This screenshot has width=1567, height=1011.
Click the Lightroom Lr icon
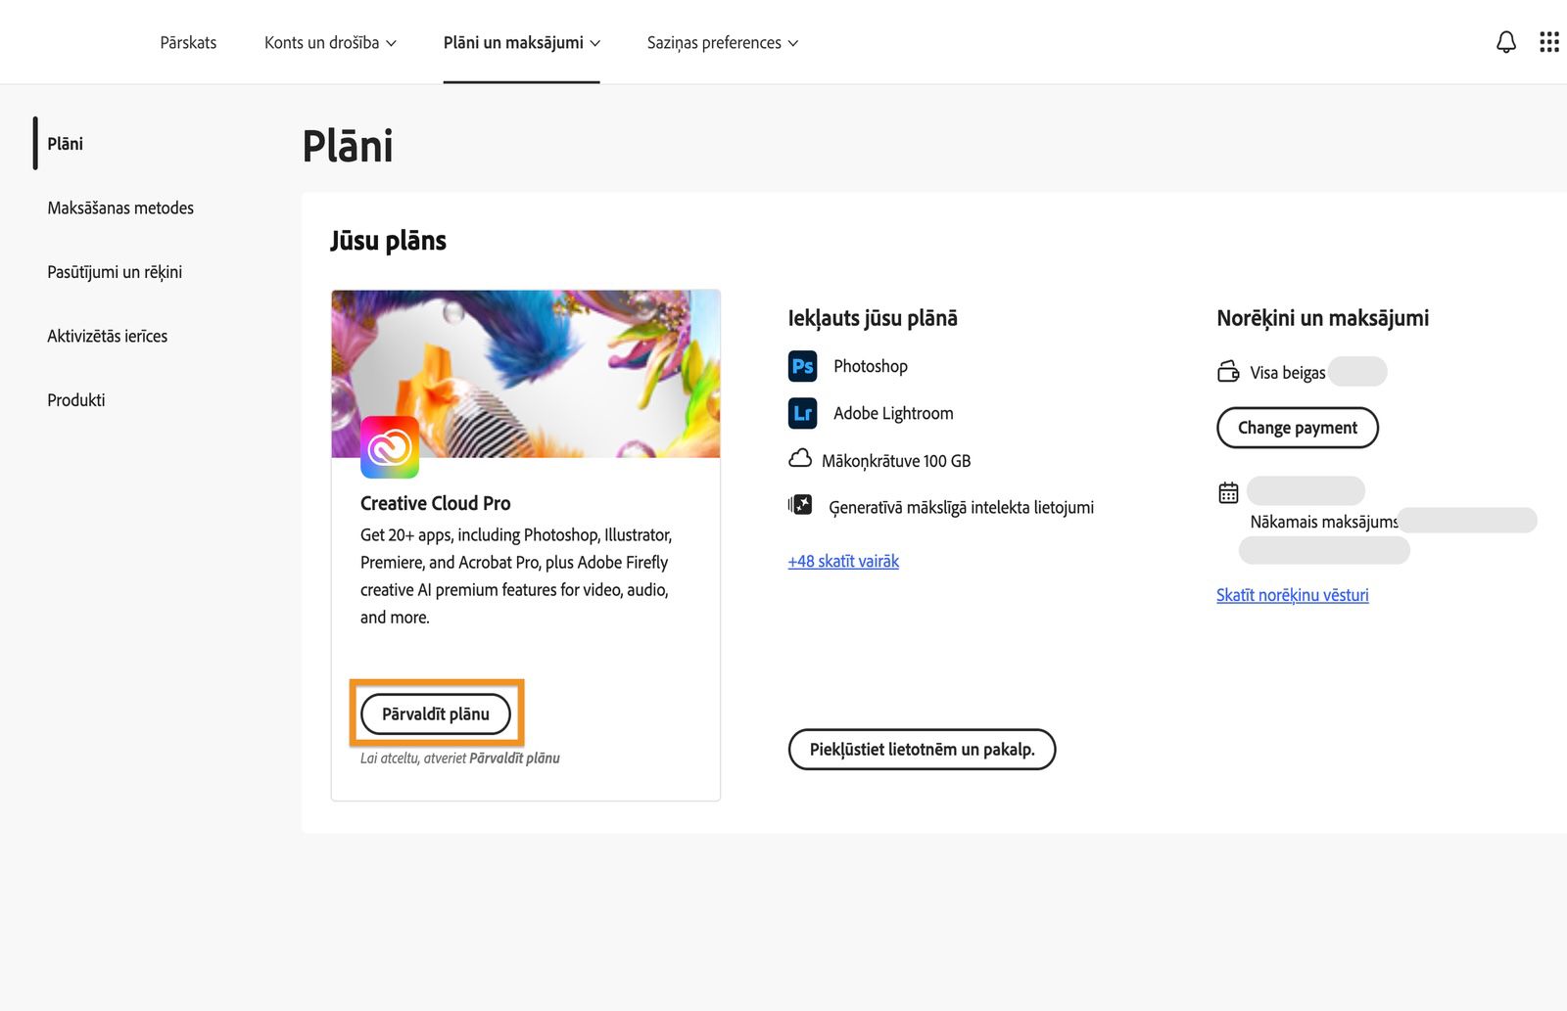click(802, 413)
